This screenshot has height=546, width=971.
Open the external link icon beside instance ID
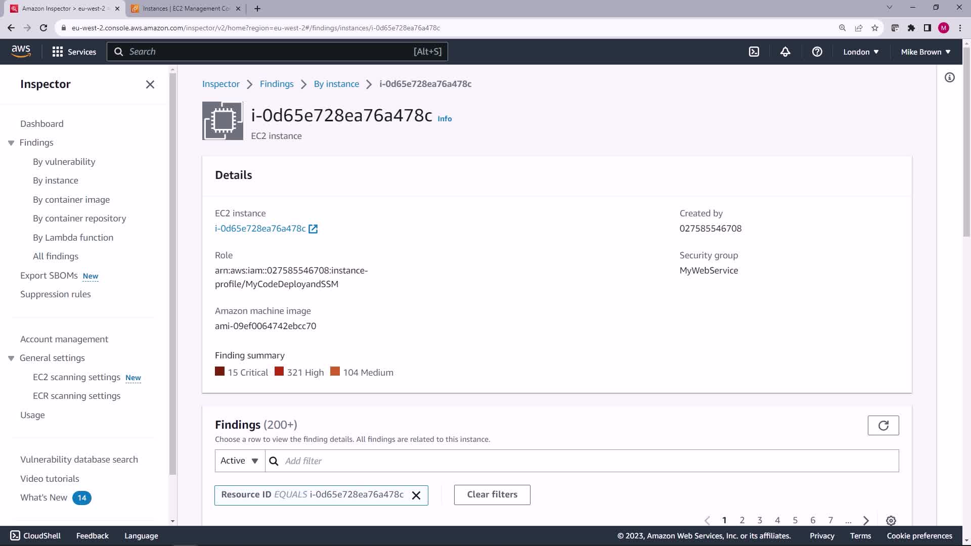pyautogui.click(x=313, y=229)
